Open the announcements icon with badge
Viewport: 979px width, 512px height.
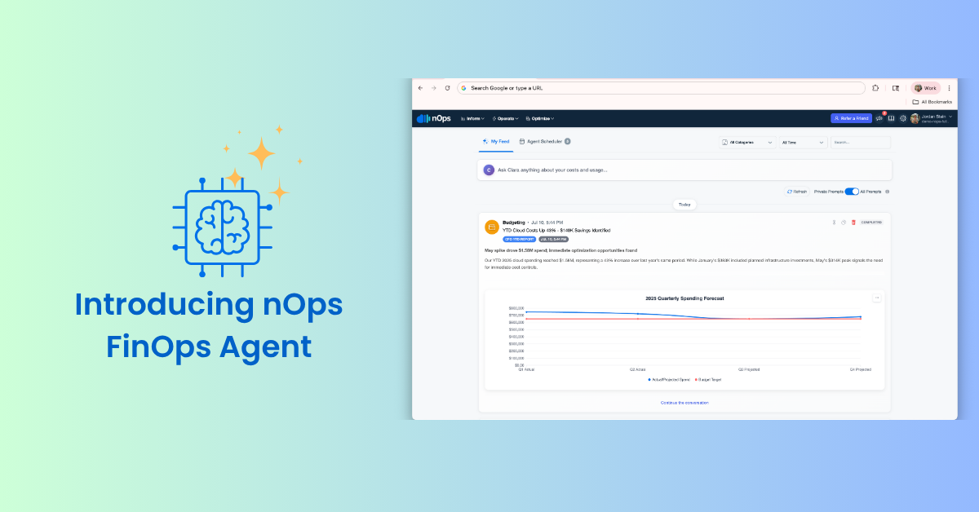point(879,118)
